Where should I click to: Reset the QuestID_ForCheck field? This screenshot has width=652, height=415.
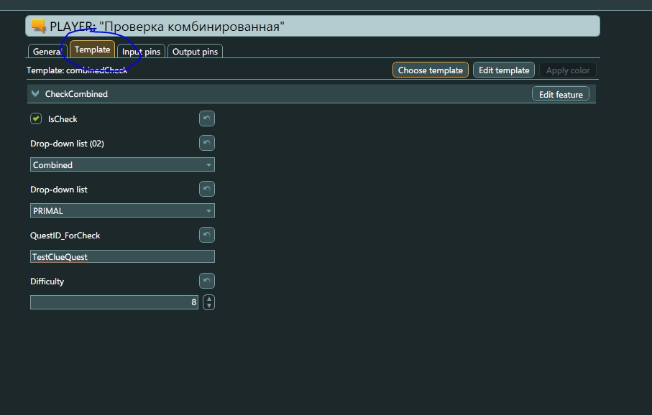[206, 235]
